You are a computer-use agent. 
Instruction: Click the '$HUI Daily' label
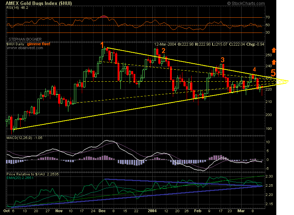click(x=15, y=44)
